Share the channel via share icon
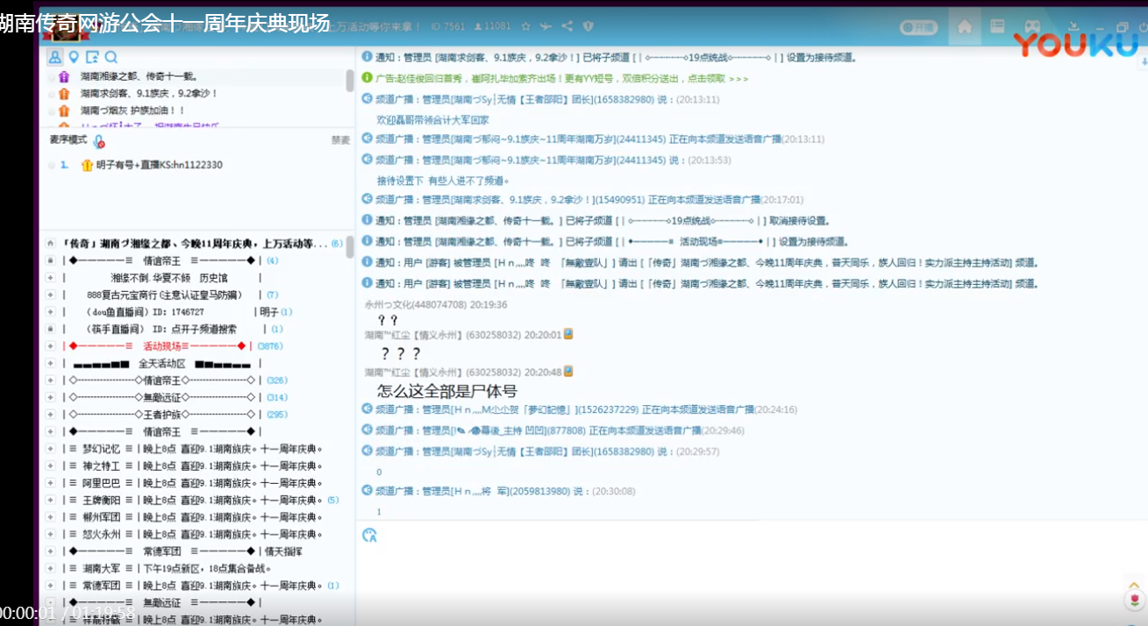Image resolution: width=1148 pixels, height=626 pixels. (x=567, y=26)
